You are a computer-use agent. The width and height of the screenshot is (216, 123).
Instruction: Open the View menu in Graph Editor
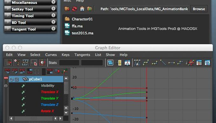[21, 55]
